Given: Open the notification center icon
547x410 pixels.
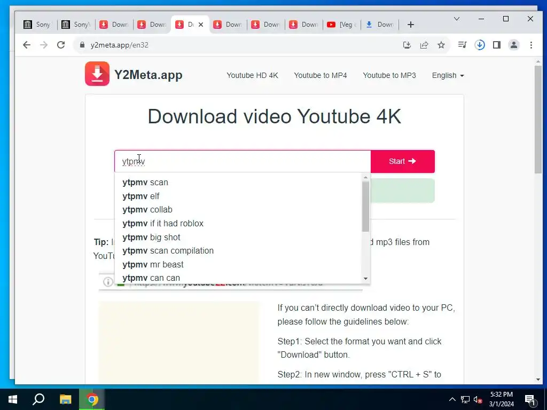Looking at the screenshot, I should (x=530, y=399).
